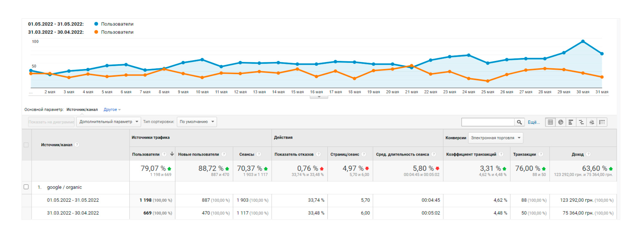The image size is (644, 243).
Task: Open Дополнительный параметр dropdown
Action: click(109, 122)
